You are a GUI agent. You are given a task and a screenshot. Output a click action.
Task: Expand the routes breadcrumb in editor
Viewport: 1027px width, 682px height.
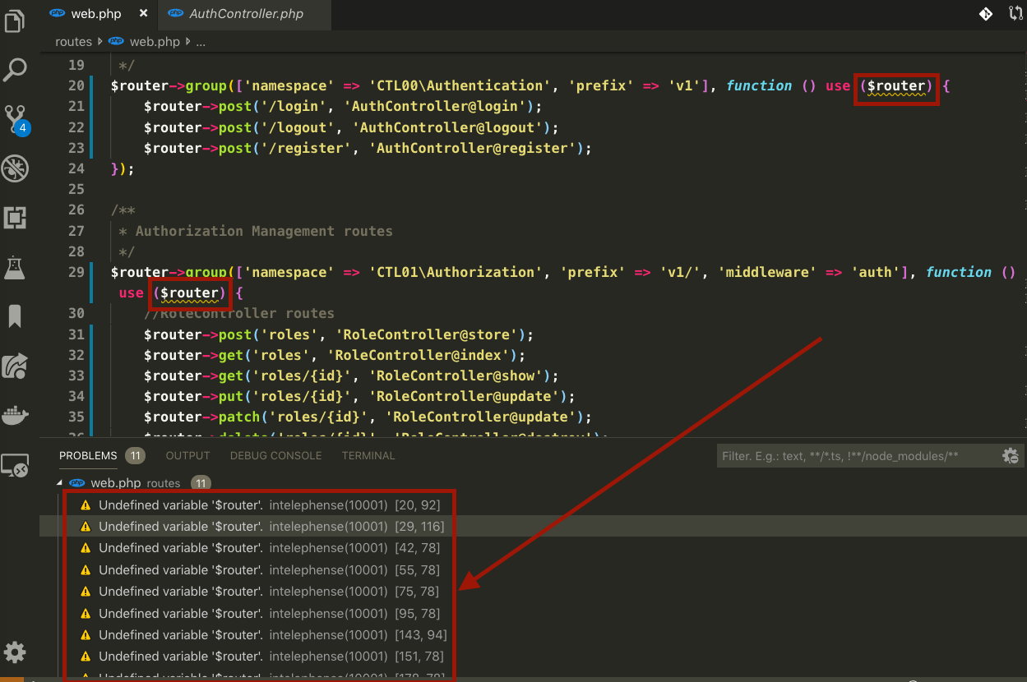point(73,41)
